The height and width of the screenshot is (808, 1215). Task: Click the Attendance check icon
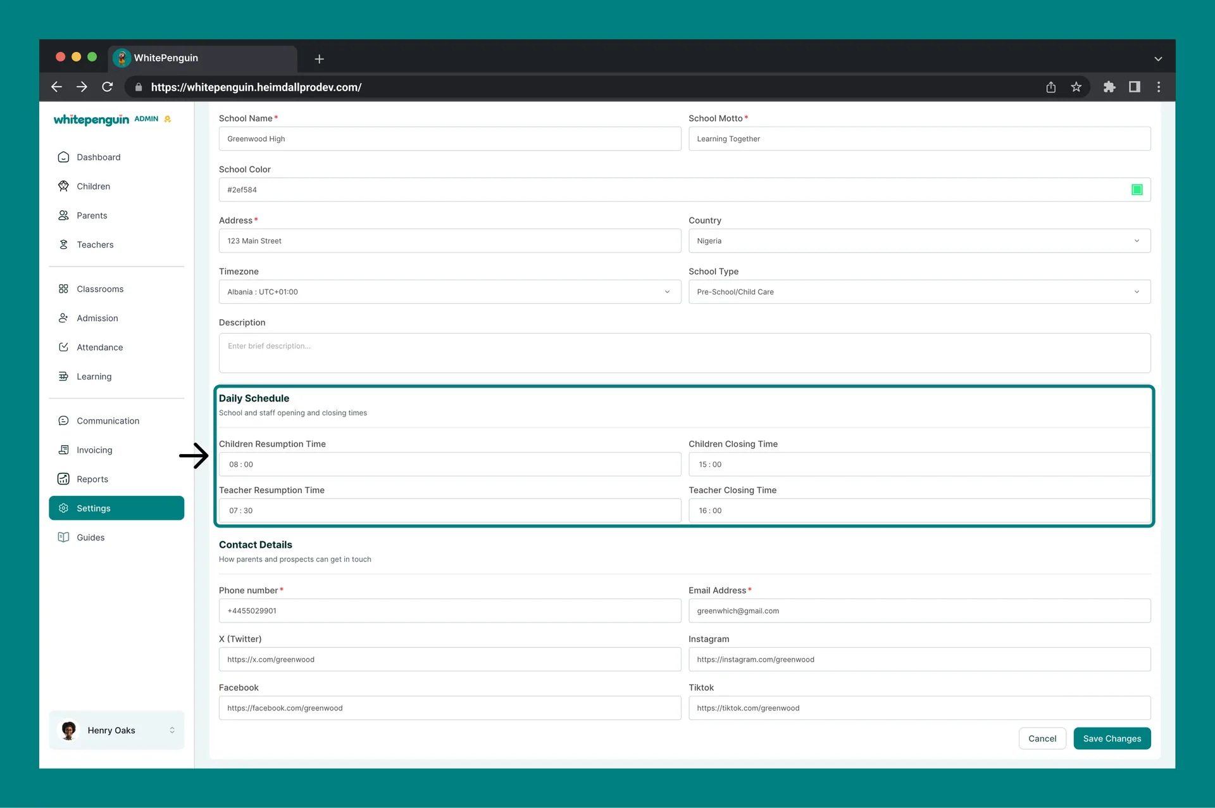63,347
